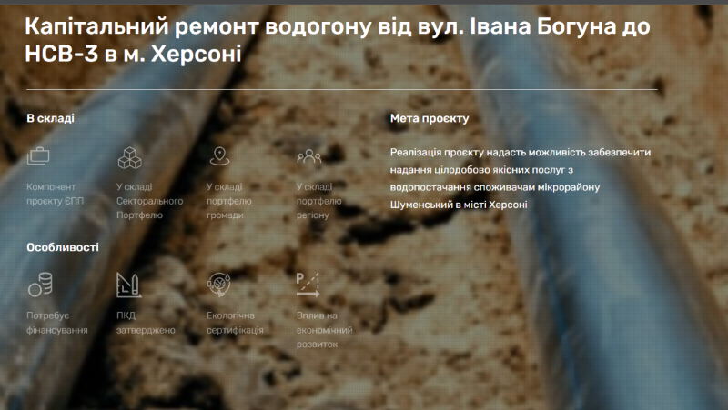Click the stacked cubes Секторального Портфелю icon
Image resolution: width=728 pixels, height=410 pixels.
pos(129,156)
